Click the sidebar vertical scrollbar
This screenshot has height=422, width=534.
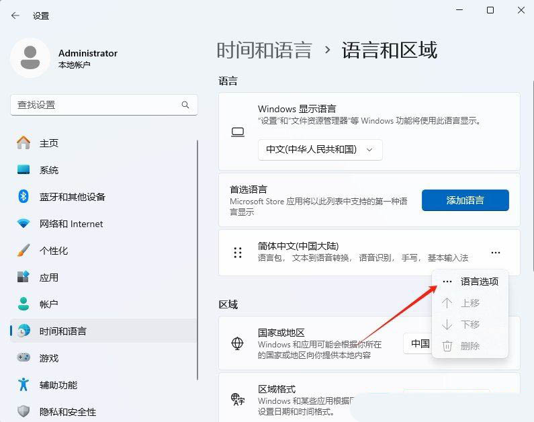coord(197,260)
